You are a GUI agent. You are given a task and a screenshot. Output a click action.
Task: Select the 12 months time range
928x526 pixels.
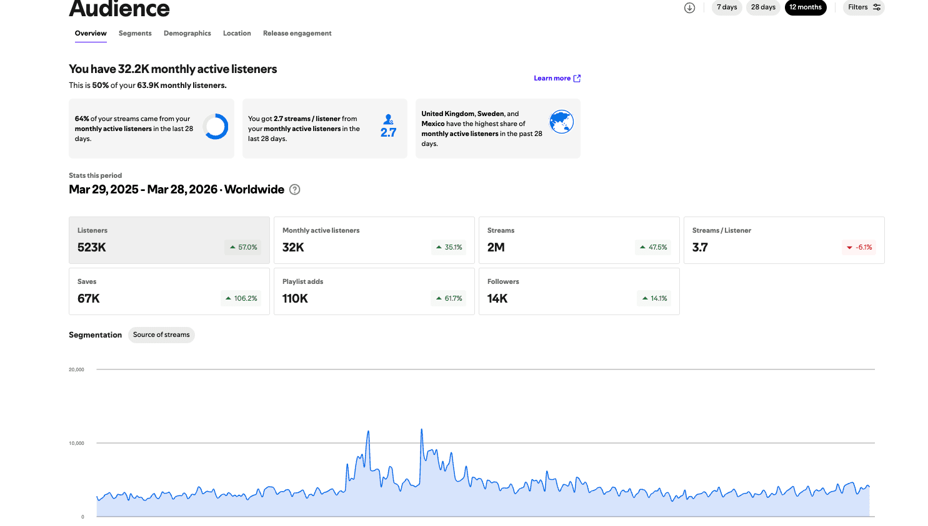click(x=806, y=7)
